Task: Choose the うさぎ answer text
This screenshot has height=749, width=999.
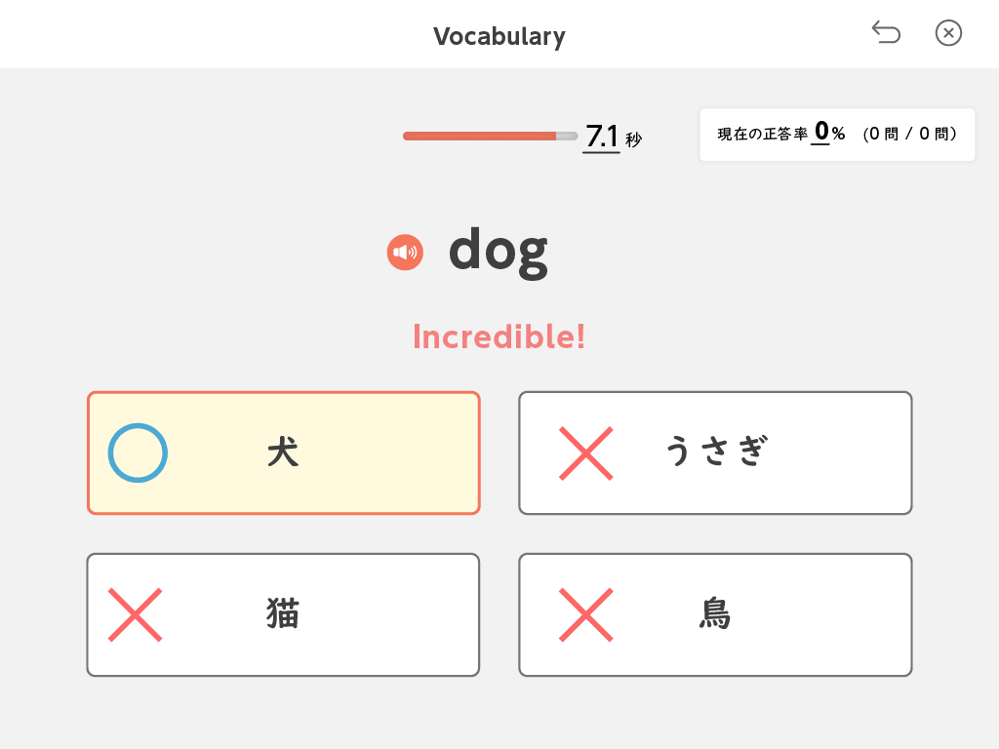Action: (716, 453)
